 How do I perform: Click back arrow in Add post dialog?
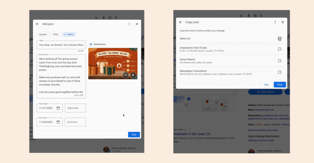tap(37, 24)
